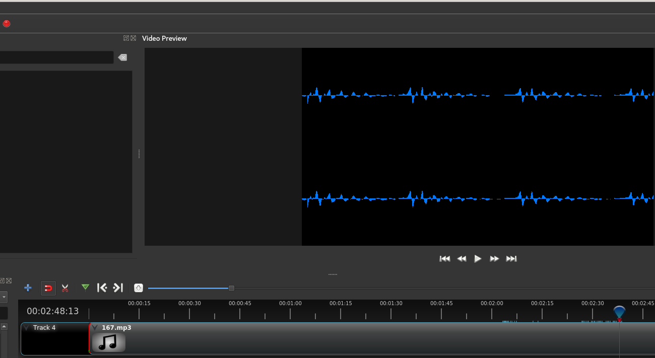Expand the Track 4 options chevron

[x=26, y=327]
